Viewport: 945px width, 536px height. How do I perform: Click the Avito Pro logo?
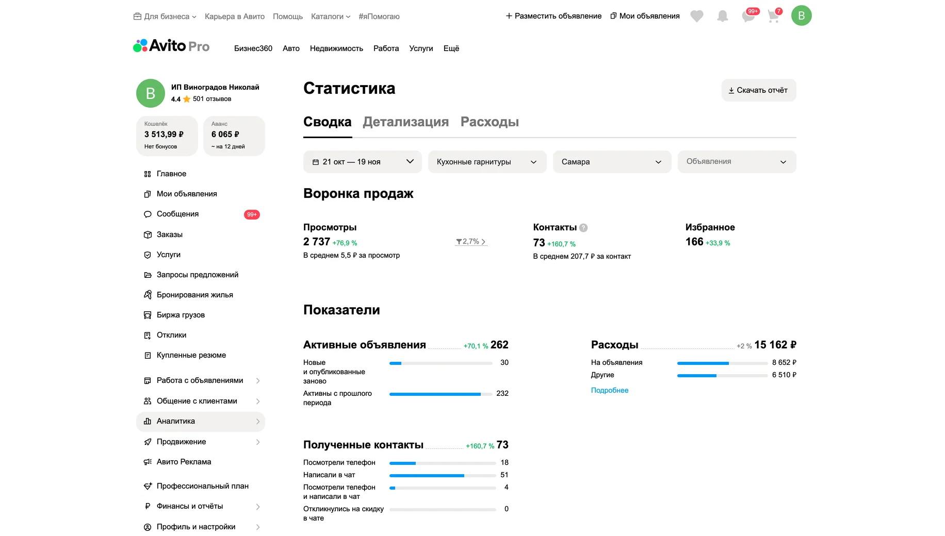[x=171, y=46]
